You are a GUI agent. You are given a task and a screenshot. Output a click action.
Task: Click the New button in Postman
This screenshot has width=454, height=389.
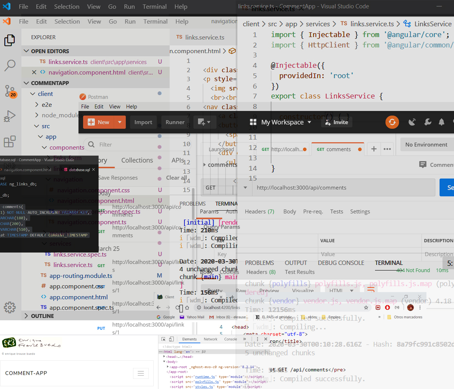click(x=99, y=122)
